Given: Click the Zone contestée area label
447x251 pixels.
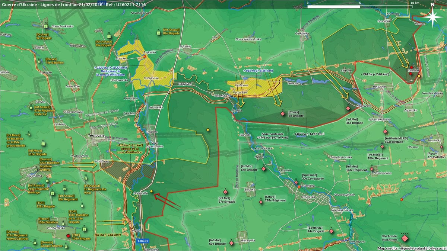Looking at the screenshot, I should click(x=273, y=134).
